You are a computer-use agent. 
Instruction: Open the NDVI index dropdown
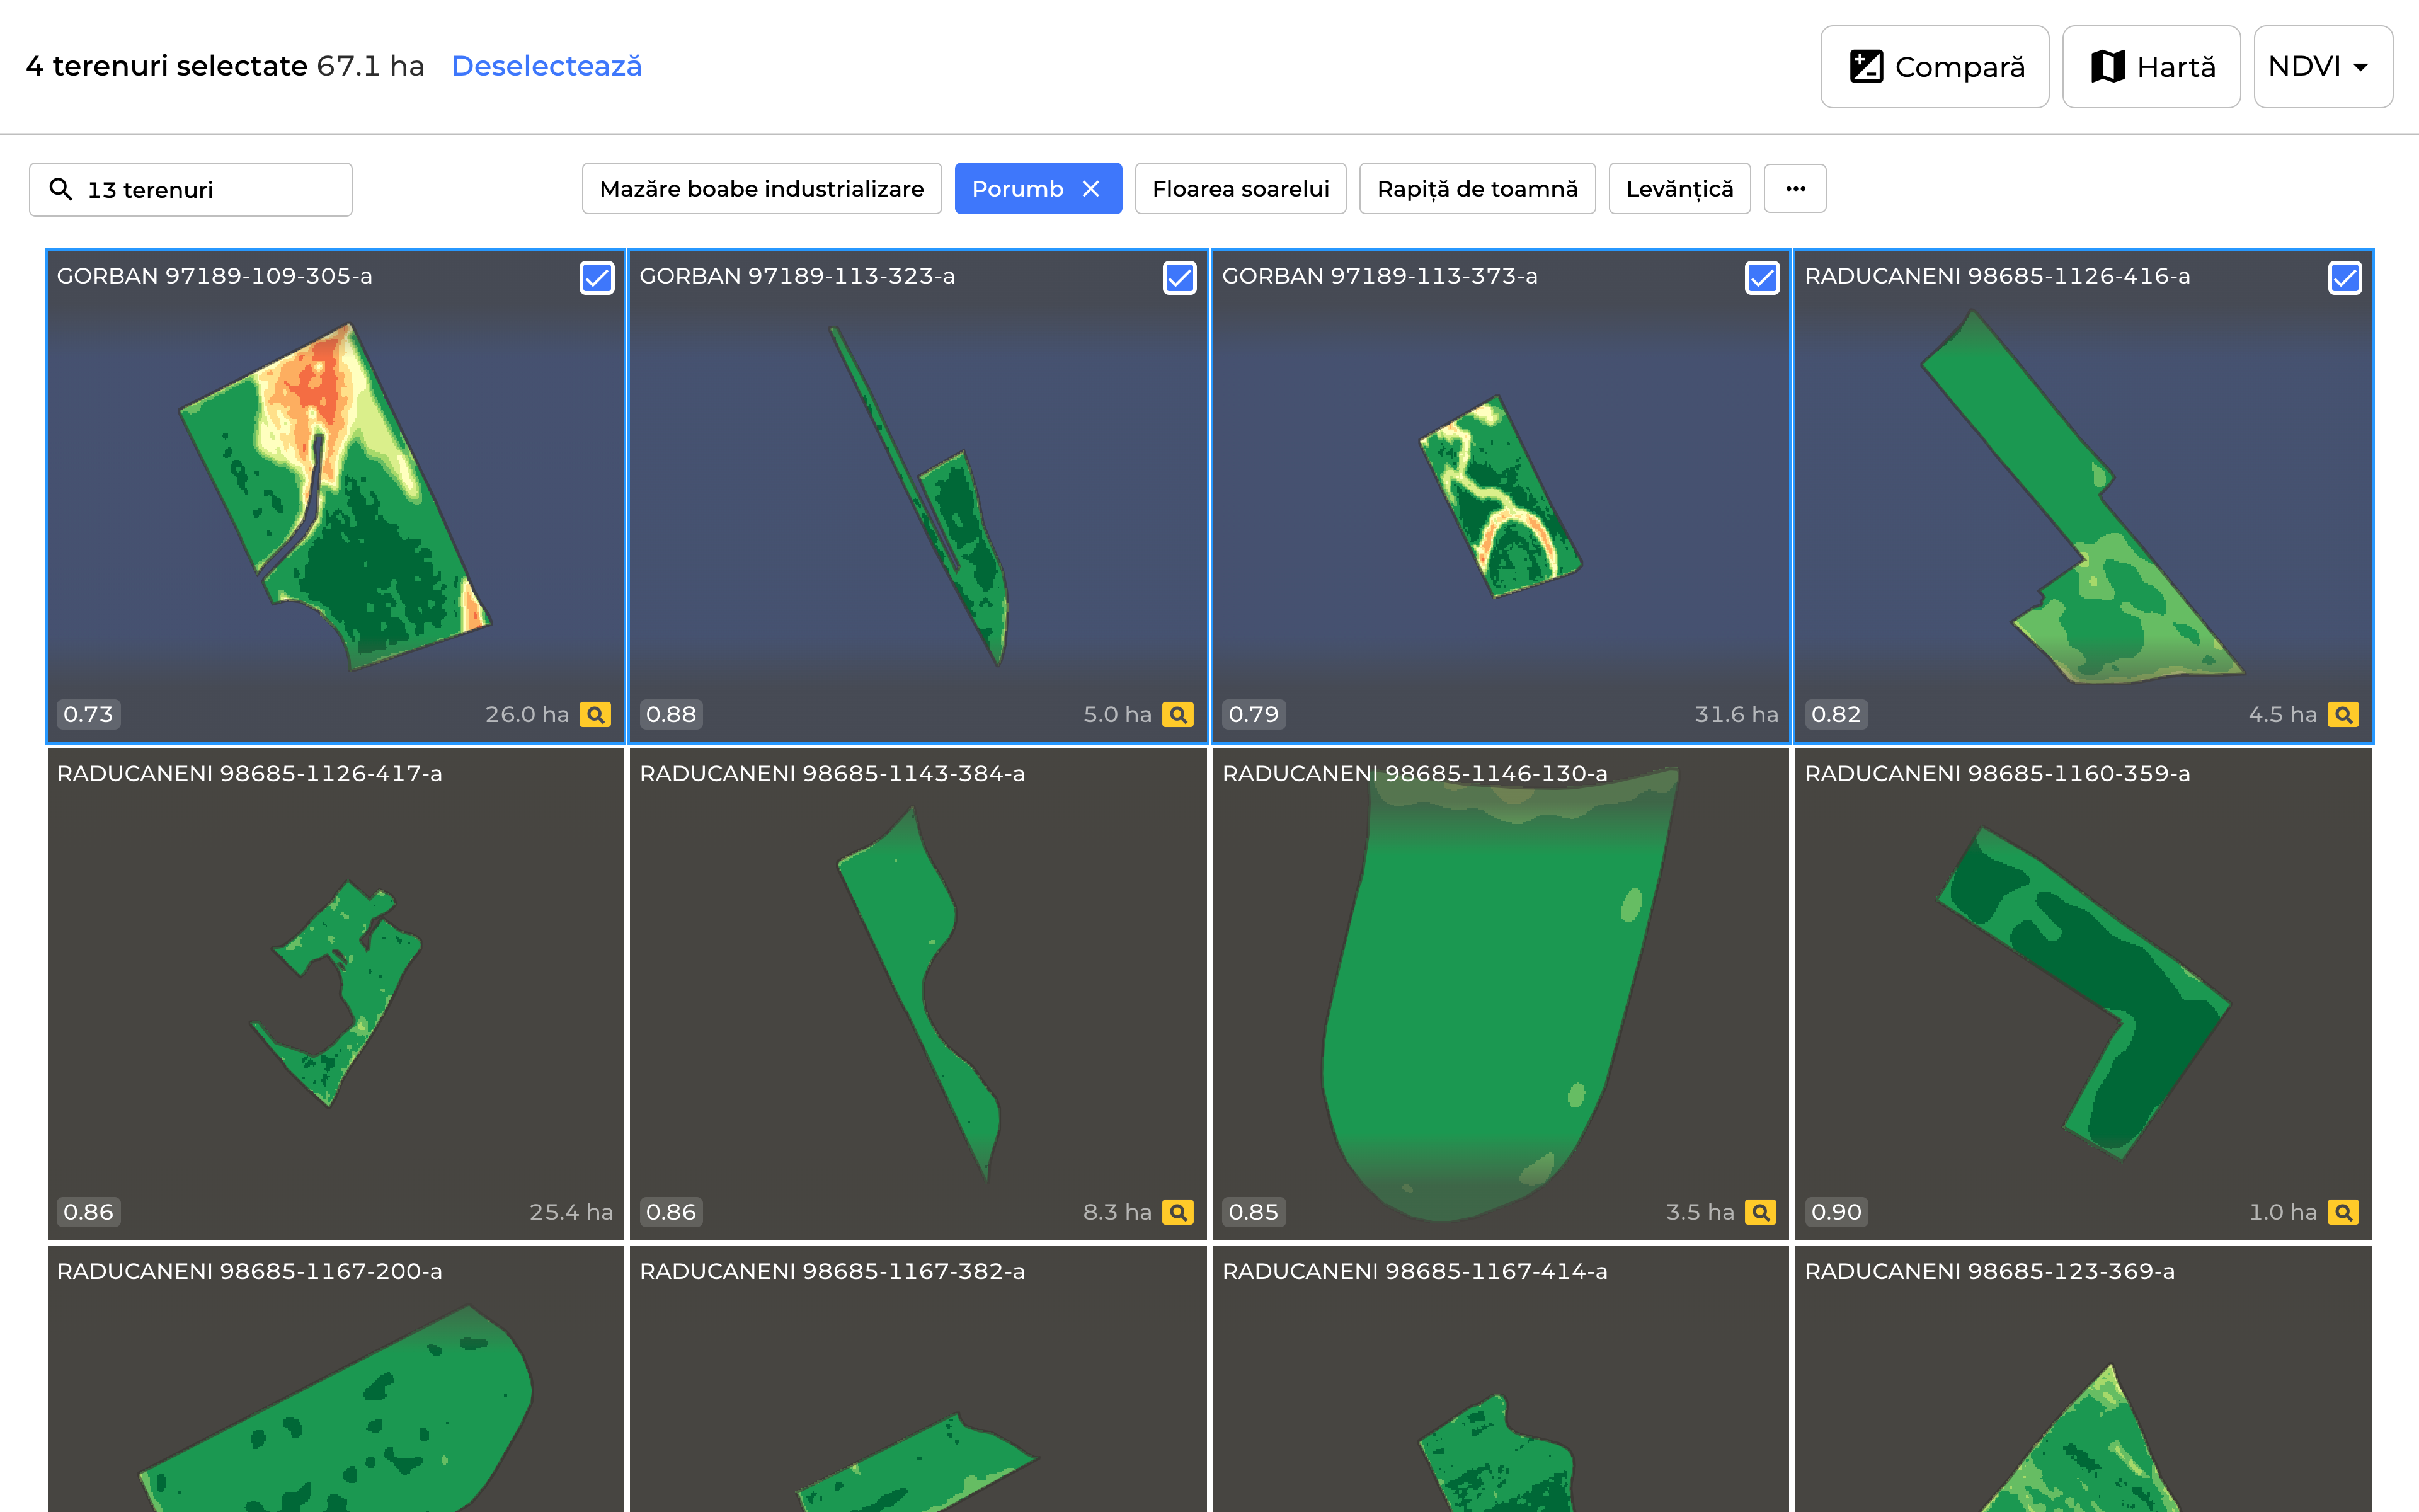2322,66
